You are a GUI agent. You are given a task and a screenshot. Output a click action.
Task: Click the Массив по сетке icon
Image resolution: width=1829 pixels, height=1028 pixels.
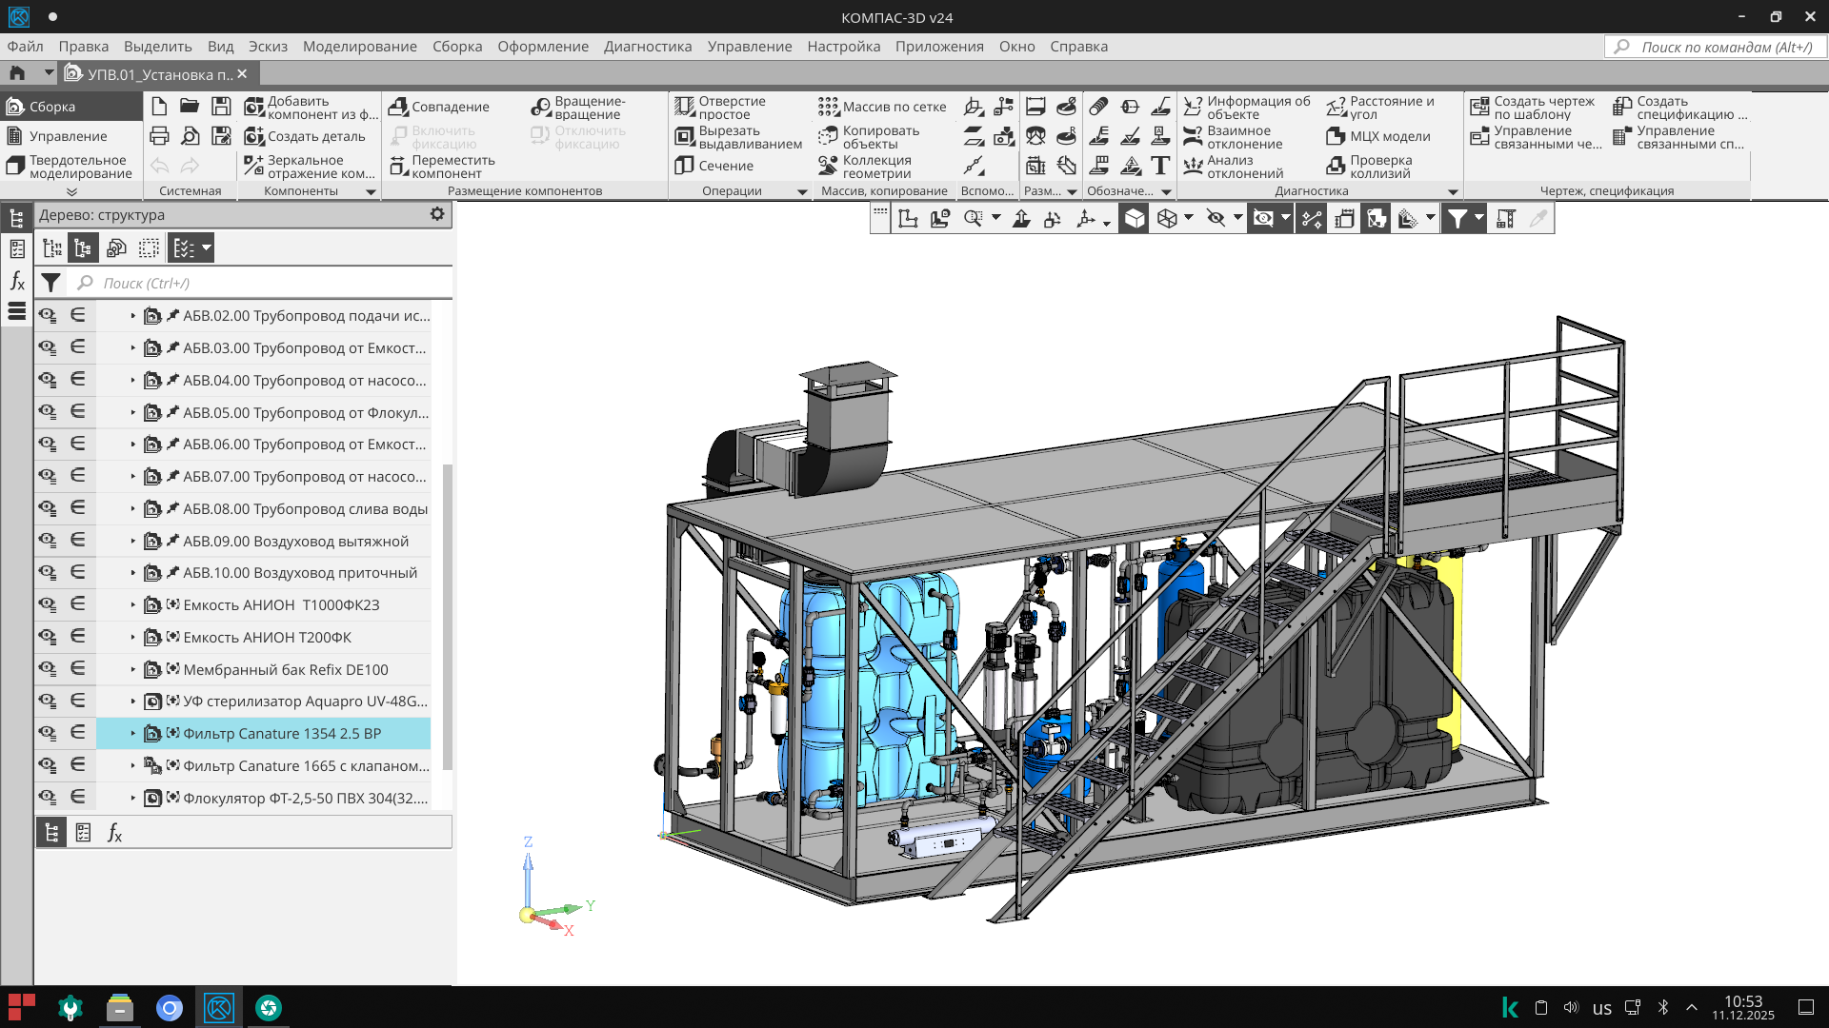click(x=828, y=107)
